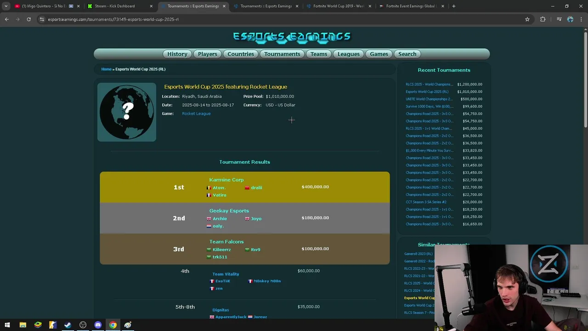Open player dralii's profile
Image resolution: width=588 pixels, height=331 pixels.
click(x=256, y=188)
